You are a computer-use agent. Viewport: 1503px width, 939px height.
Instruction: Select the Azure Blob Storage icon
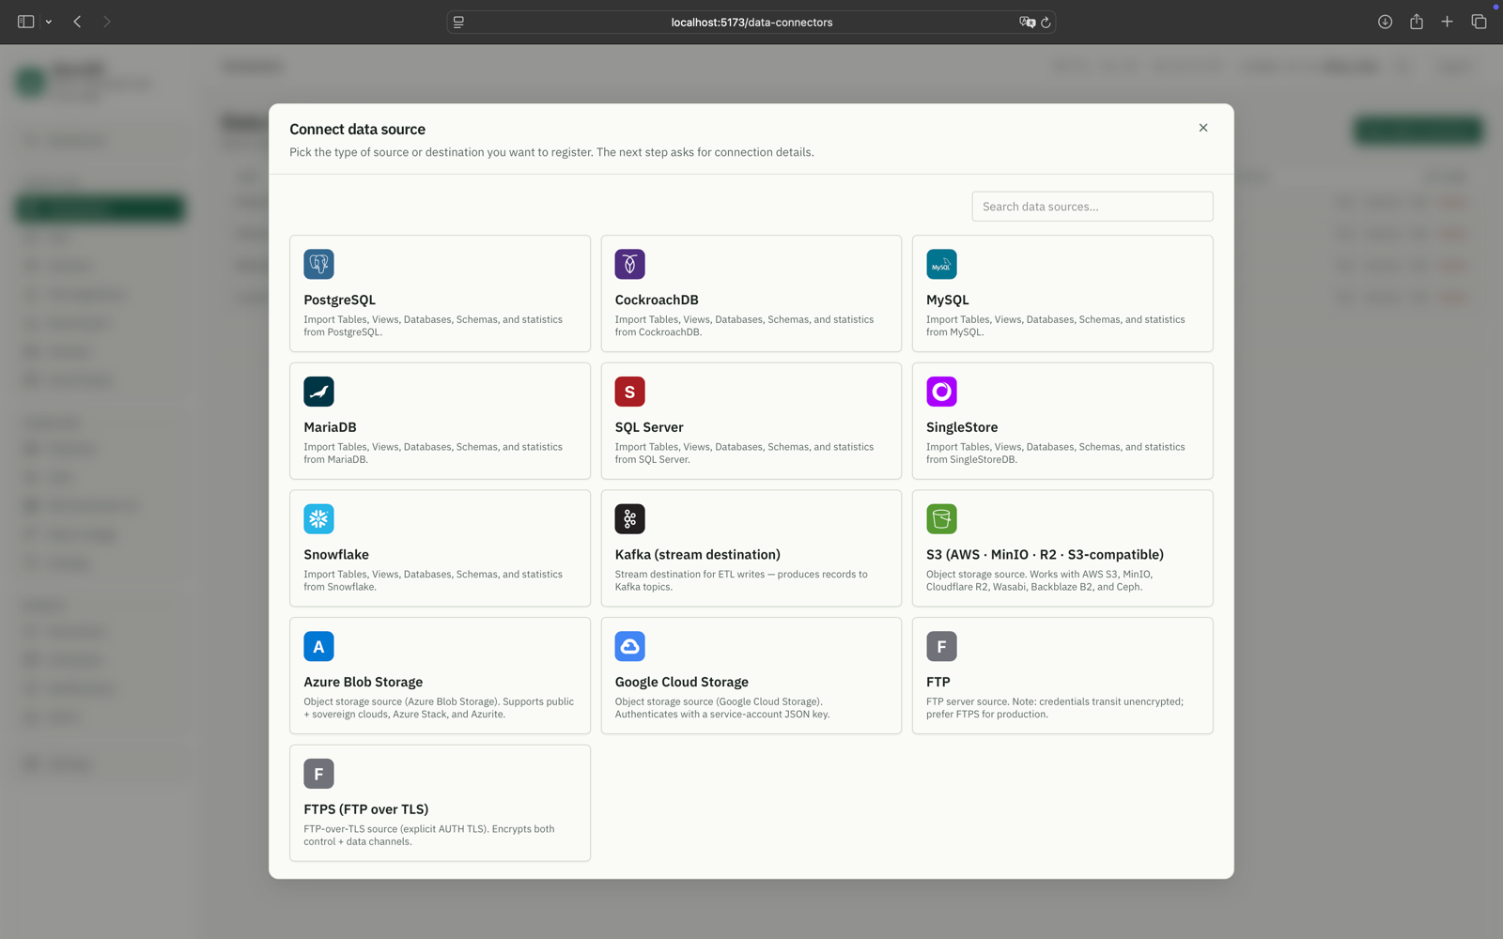click(x=318, y=646)
